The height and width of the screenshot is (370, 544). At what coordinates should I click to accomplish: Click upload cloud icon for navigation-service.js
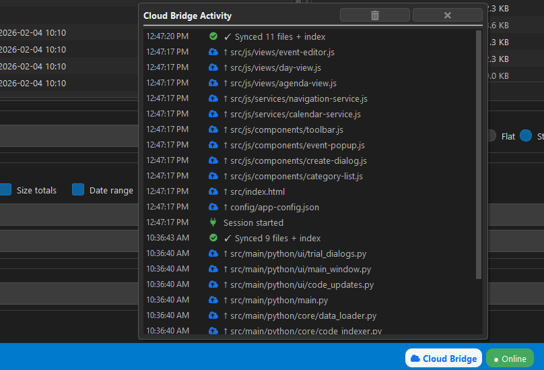[213, 98]
